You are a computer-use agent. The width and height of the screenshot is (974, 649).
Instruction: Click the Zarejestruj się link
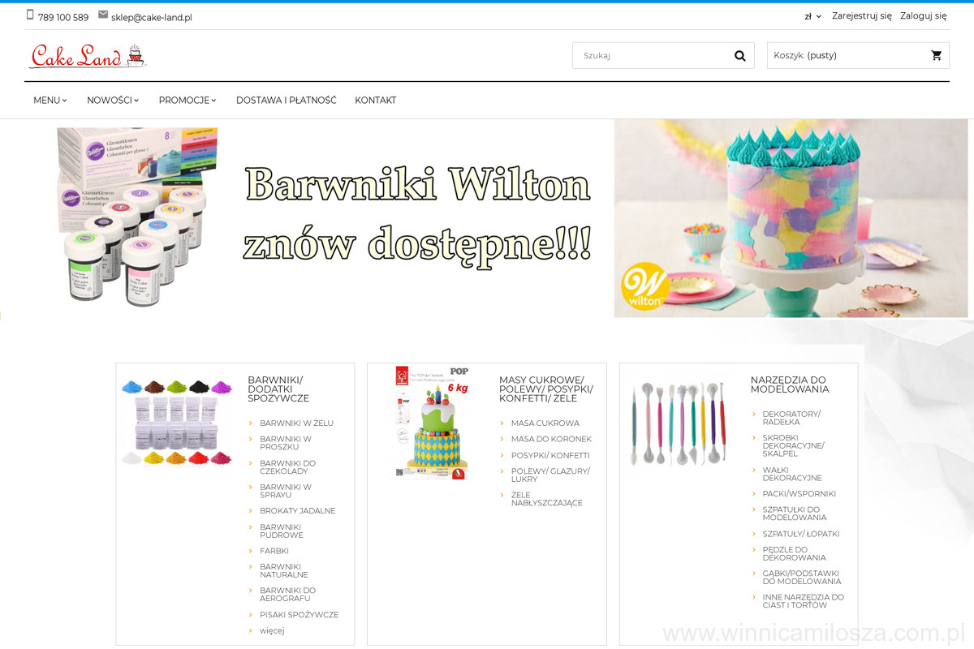pos(861,16)
